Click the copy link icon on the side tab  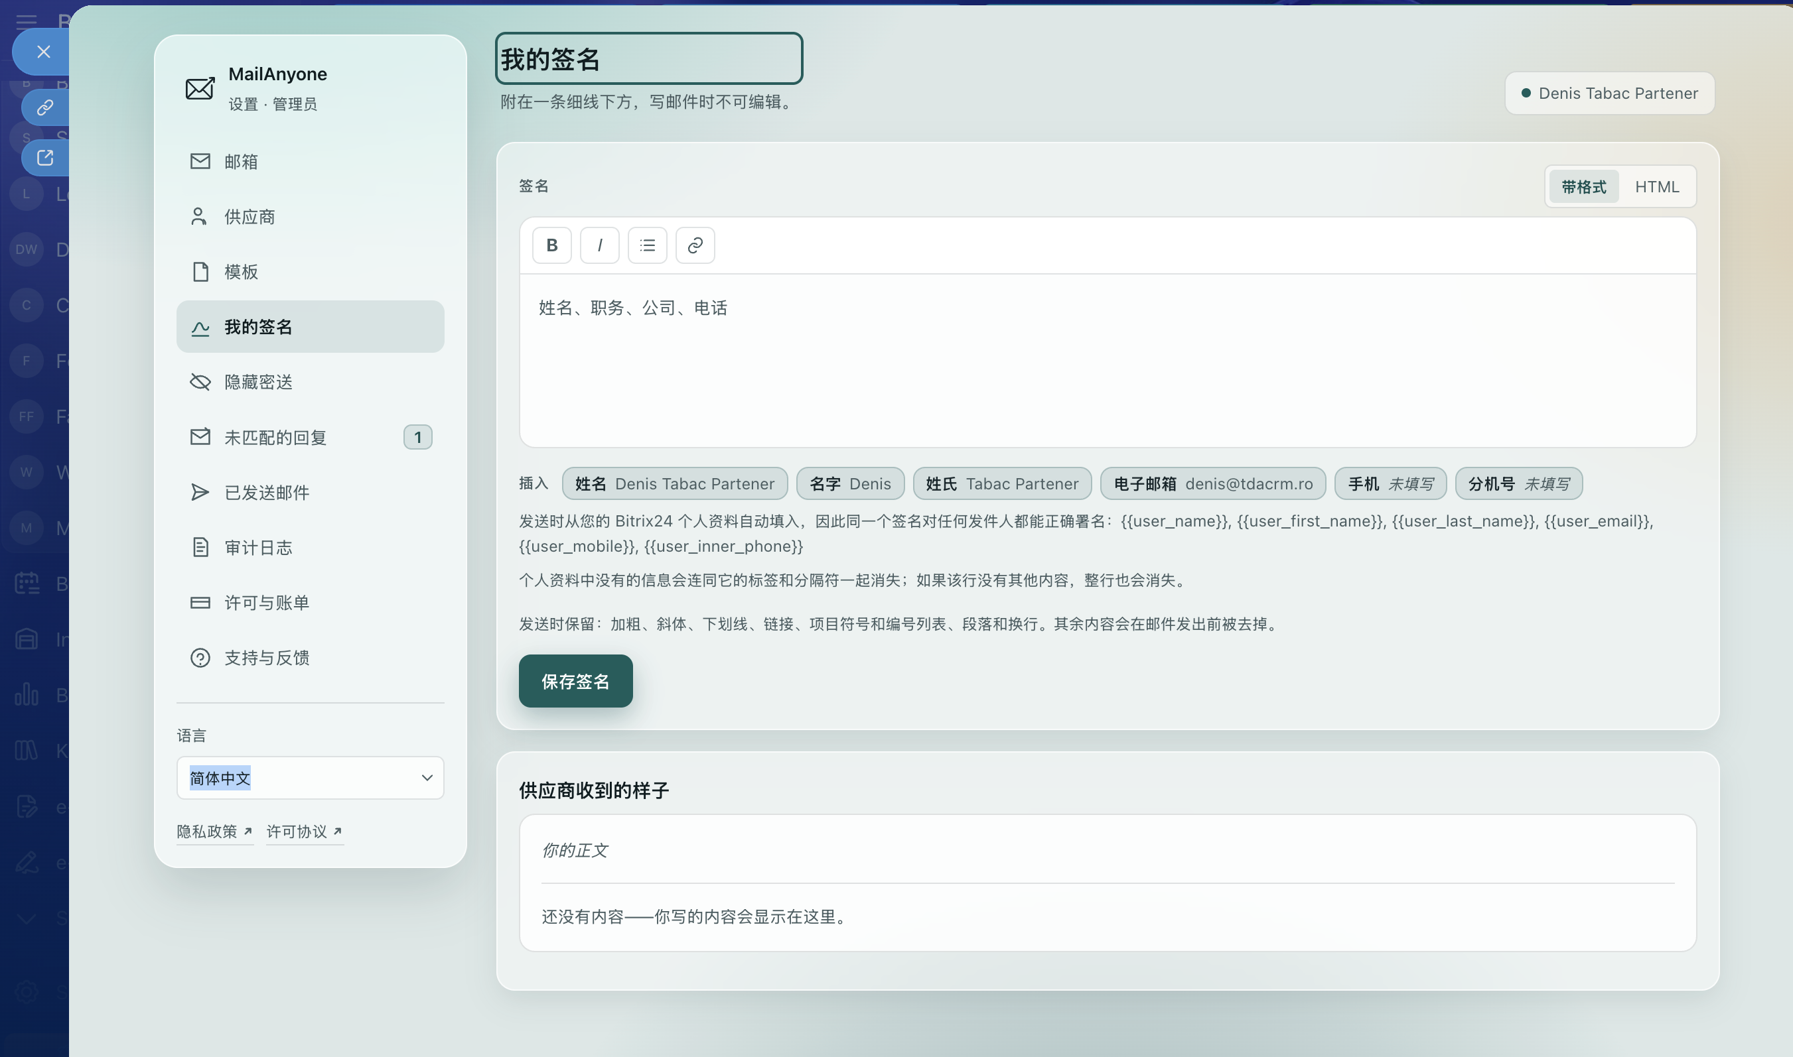click(45, 107)
